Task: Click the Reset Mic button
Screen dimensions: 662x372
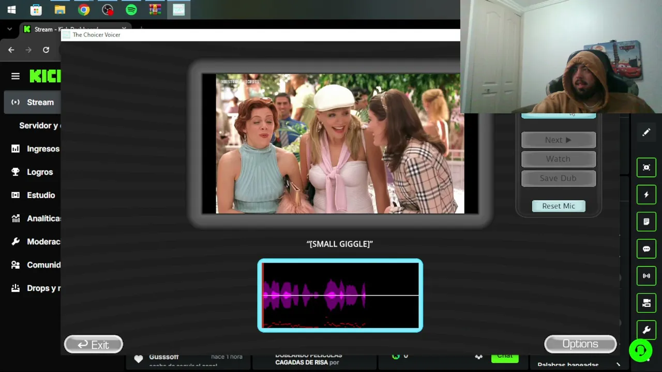Action: point(559,206)
